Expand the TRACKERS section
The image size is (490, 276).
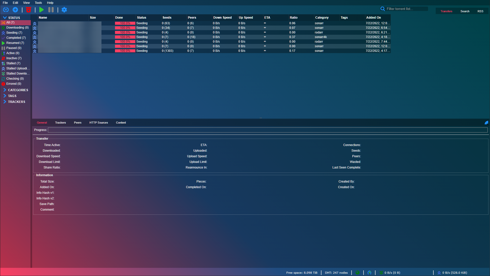tap(14, 102)
